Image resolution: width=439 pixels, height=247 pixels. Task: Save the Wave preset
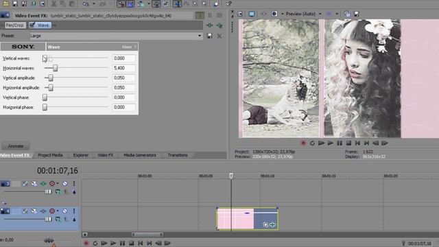(x=210, y=36)
